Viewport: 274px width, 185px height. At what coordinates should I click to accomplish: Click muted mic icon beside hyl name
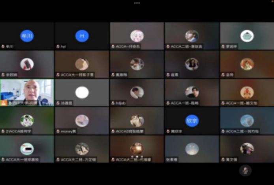point(58,46)
